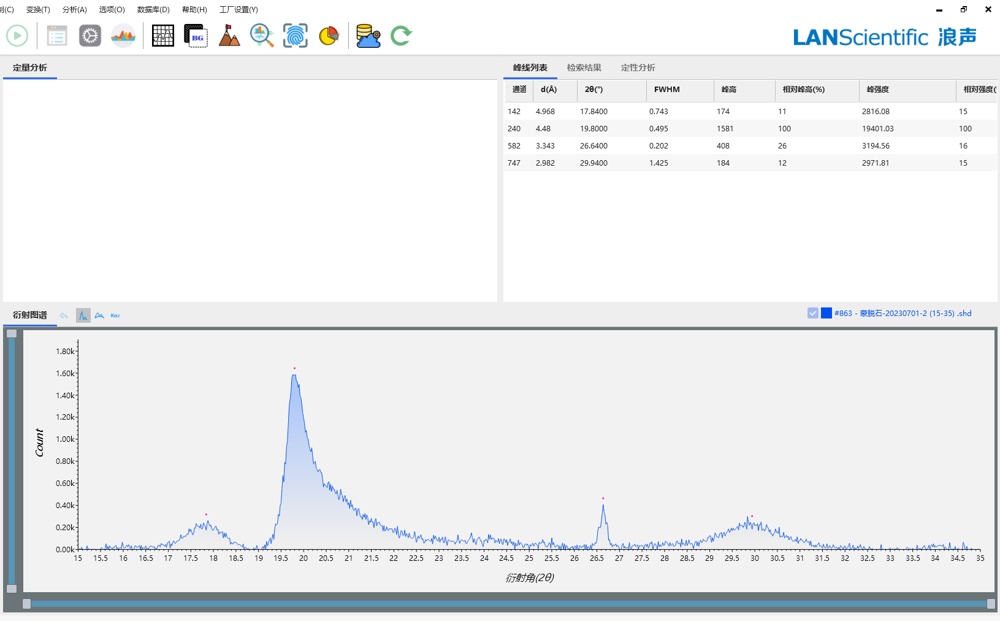Image resolution: width=1000 pixels, height=621 pixels.
Task: Click the green refresh arrow icon
Action: tap(401, 36)
